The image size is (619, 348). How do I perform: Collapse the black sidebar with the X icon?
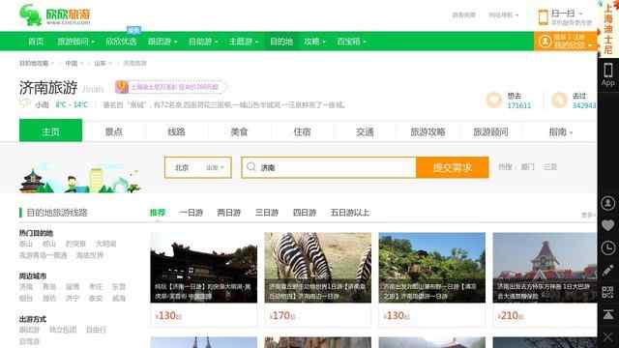point(608,337)
